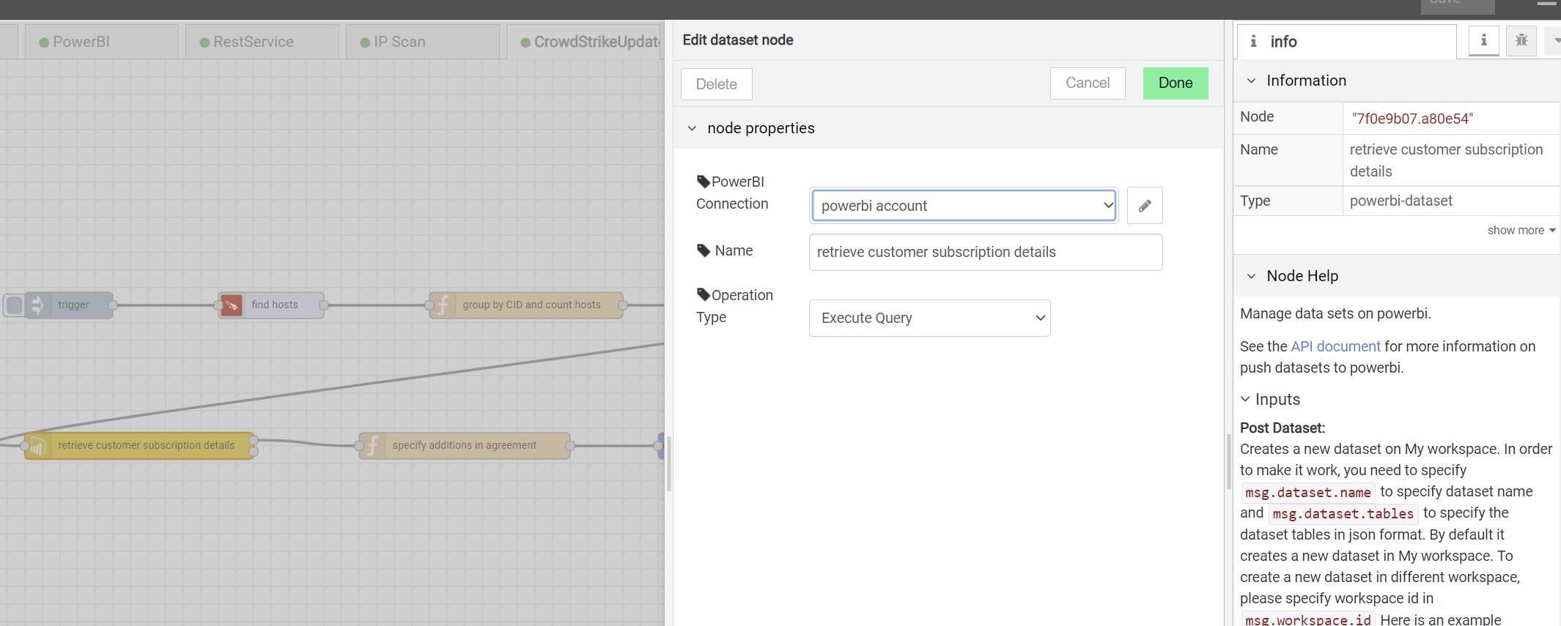The image size is (1561, 626).
Task: Click the Delete button
Action: click(x=717, y=84)
